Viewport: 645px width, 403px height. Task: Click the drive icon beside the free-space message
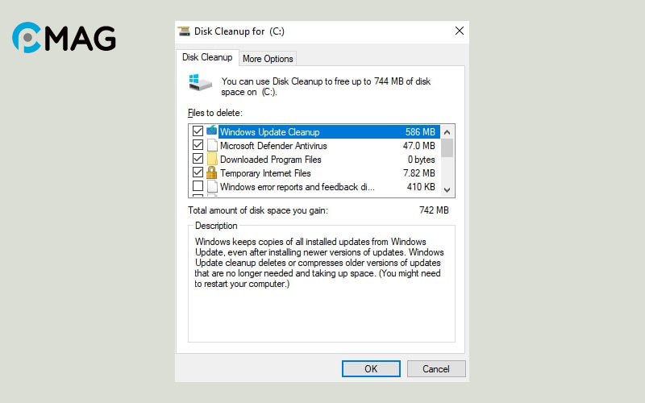point(199,81)
